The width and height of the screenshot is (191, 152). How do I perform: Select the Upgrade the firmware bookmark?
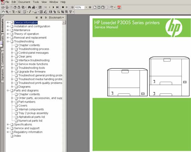32,72
